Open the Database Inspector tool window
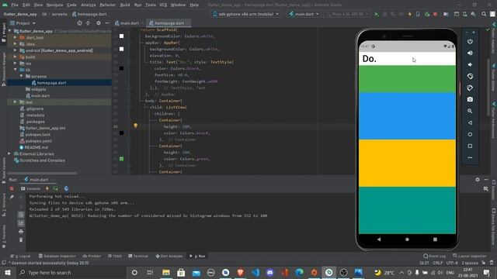The width and height of the screenshot is (497, 279). click(57, 256)
